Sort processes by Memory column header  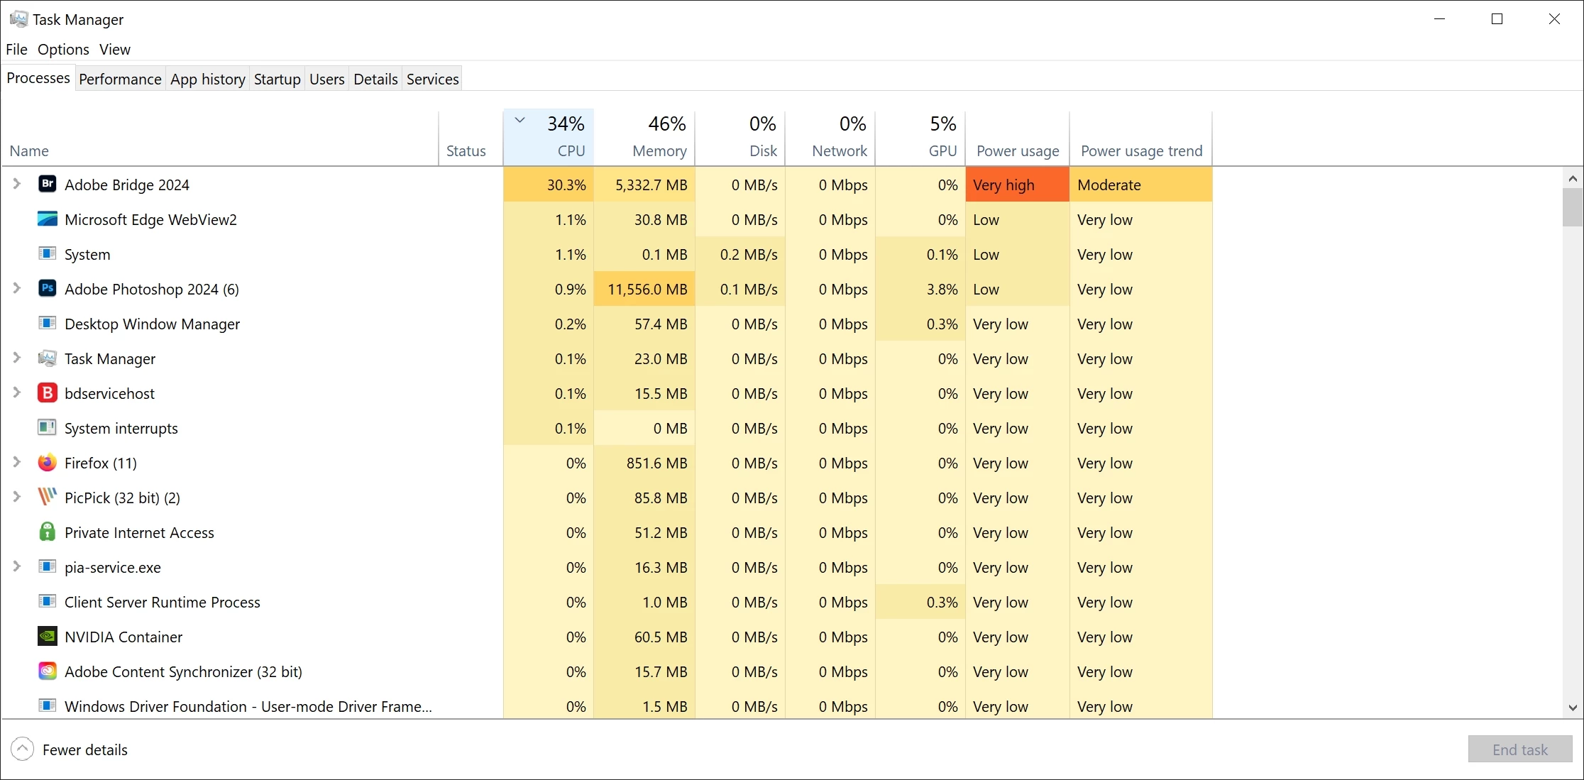[x=659, y=150]
